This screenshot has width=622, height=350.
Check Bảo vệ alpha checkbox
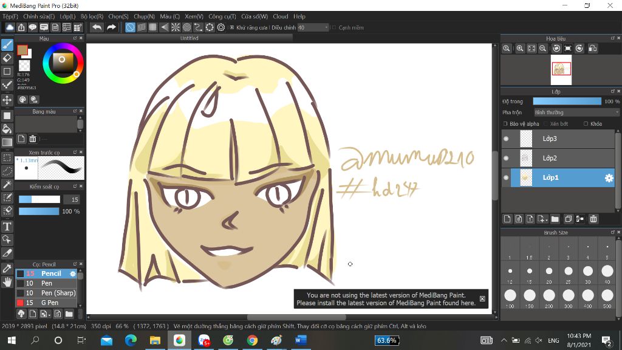point(505,124)
